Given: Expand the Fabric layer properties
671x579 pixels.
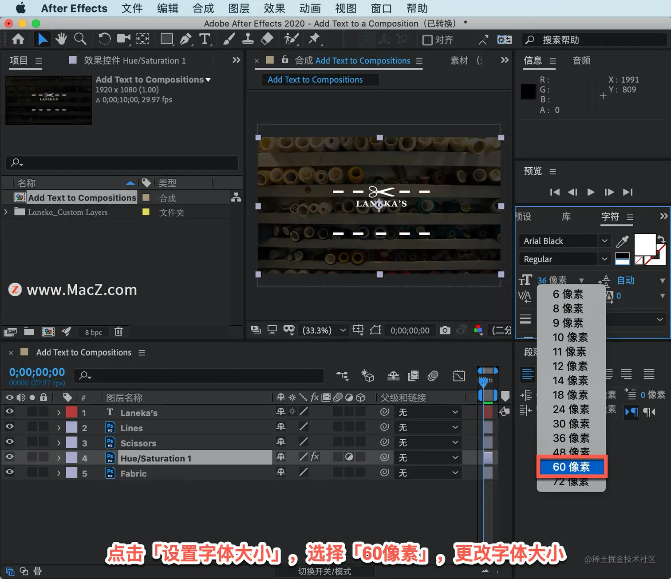Looking at the screenshot, I should (59, 473).
